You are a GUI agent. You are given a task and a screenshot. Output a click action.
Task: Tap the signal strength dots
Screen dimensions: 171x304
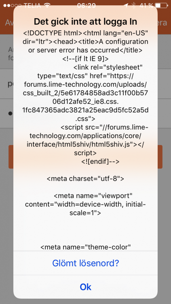pos(13,5)
